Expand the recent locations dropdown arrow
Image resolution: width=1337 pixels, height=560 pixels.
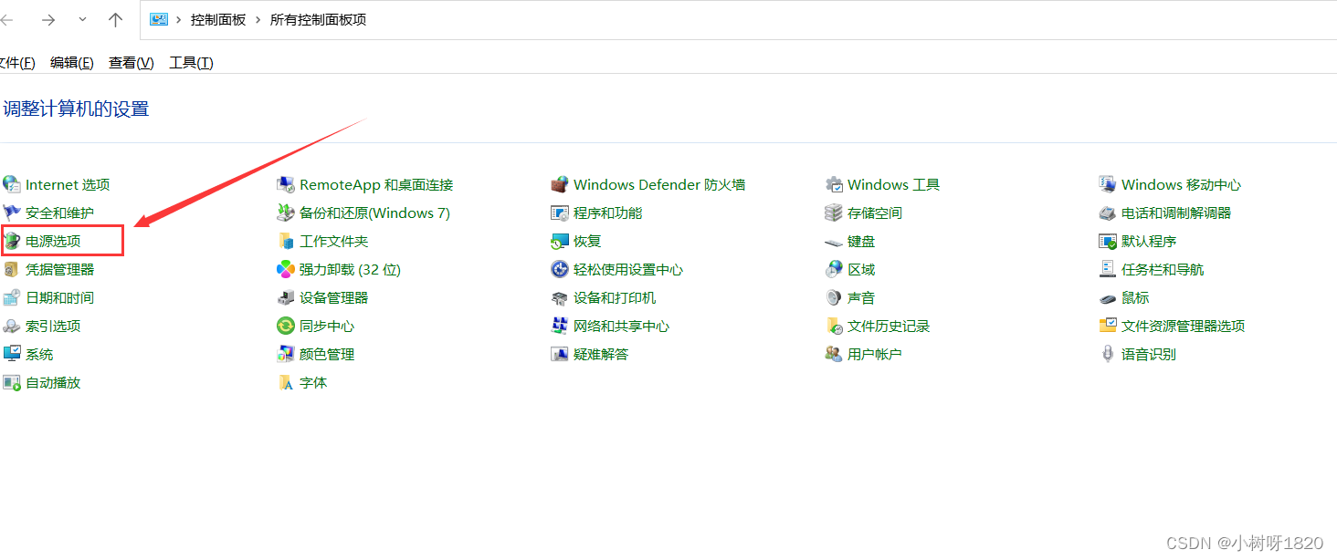(x=83, y=19)
